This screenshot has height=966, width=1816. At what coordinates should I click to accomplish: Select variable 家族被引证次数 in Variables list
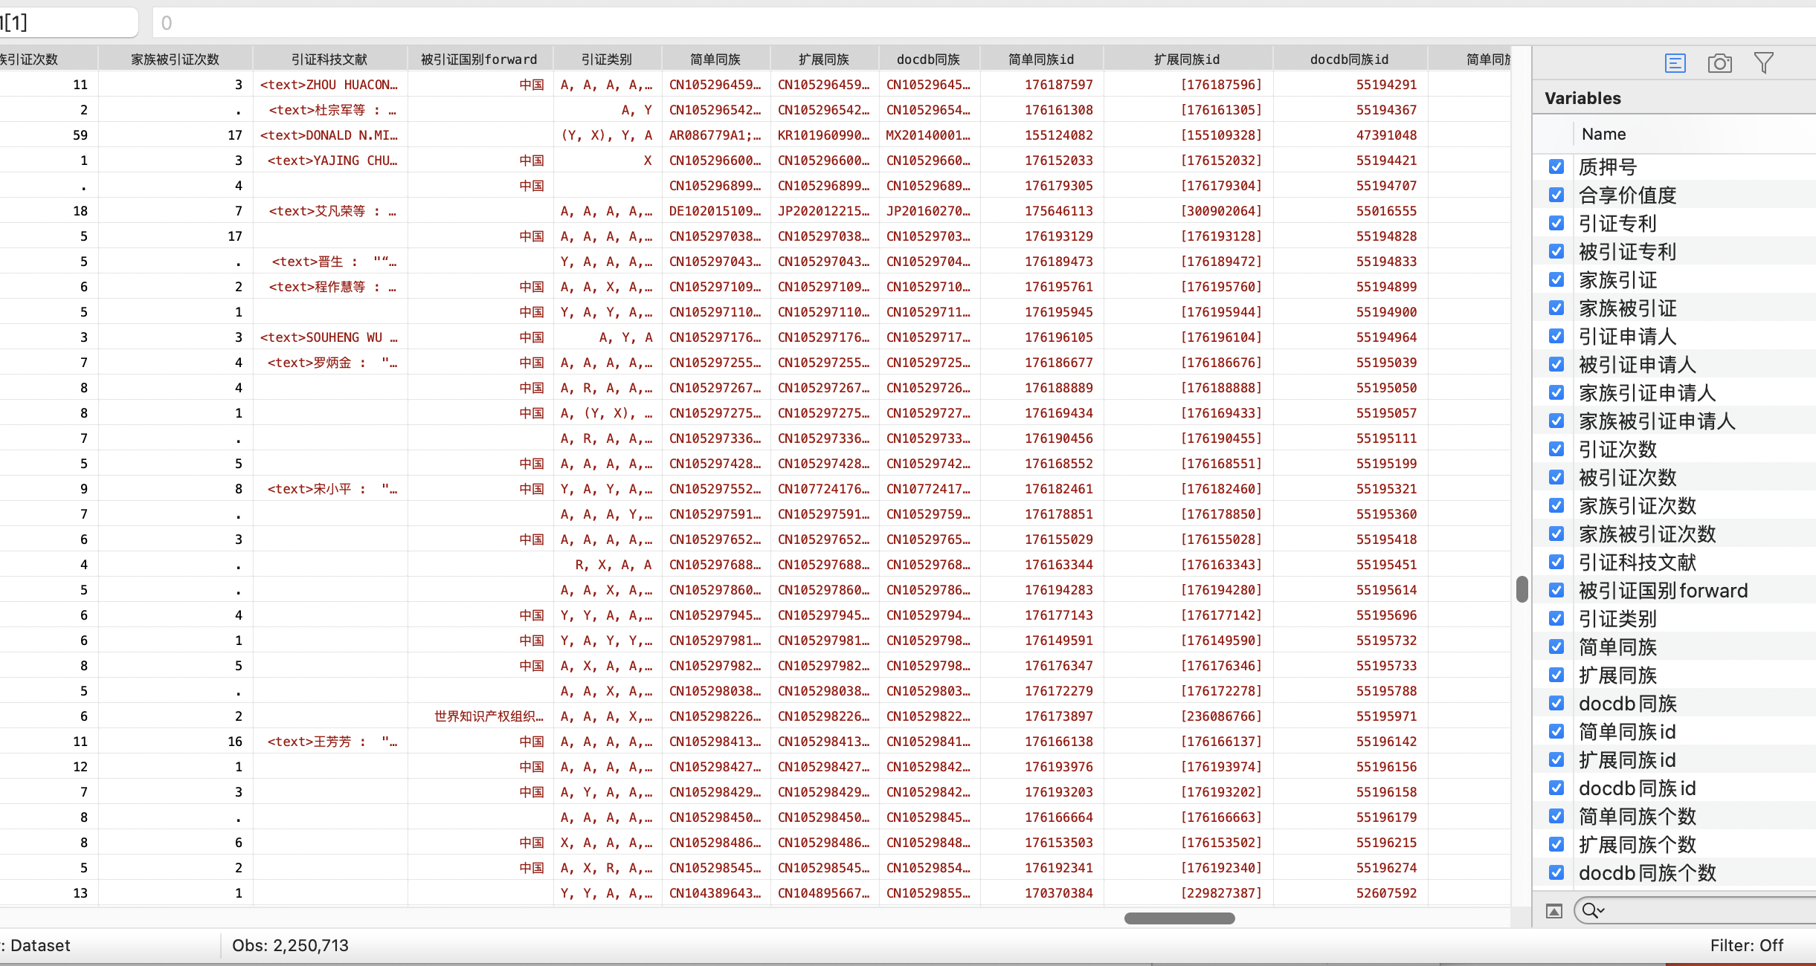(1646, 534)
